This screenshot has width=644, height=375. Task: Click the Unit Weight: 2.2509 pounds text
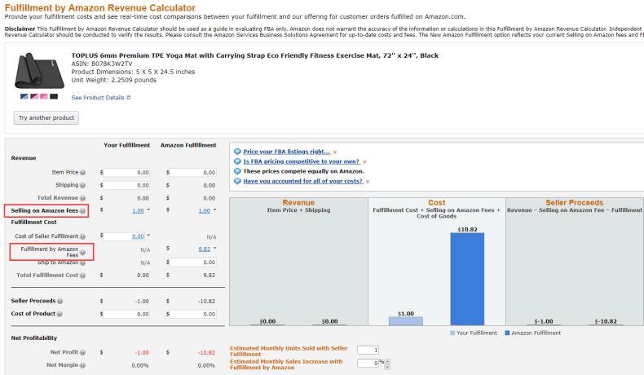(114, 80)
